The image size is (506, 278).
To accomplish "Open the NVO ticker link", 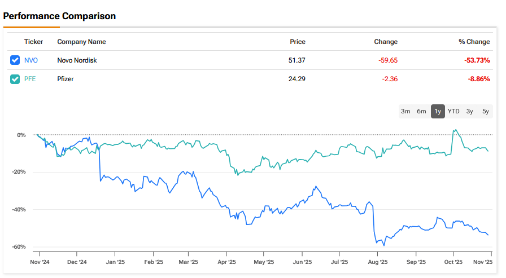I will click(30, 60).
